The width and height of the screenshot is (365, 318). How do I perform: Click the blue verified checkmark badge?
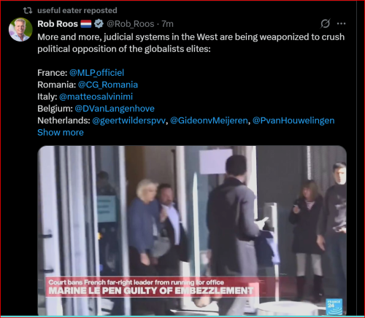pos(99,24)
